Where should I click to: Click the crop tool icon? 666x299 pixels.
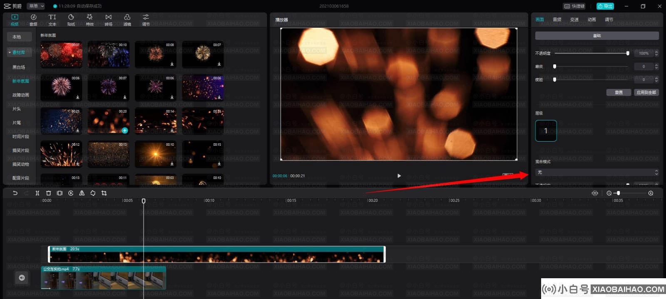104,193
